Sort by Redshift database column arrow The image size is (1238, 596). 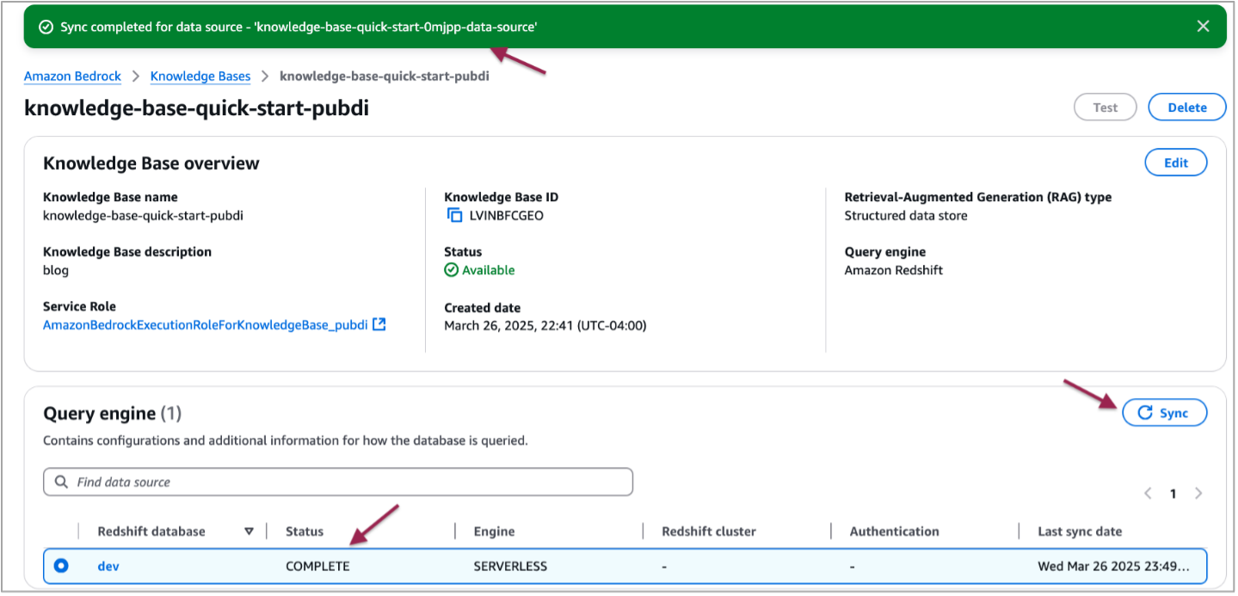[249, 531]
